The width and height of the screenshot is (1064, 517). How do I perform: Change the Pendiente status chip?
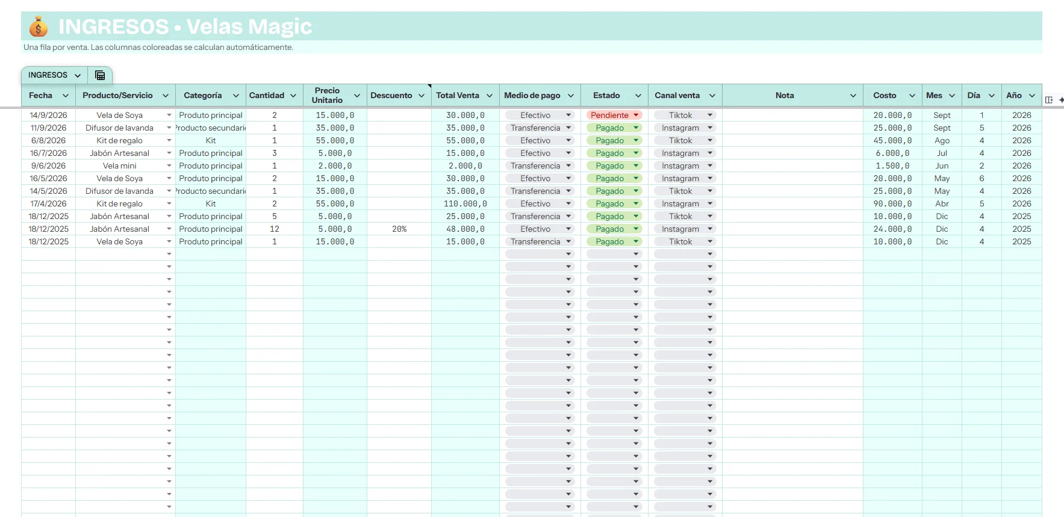(614, 115)
